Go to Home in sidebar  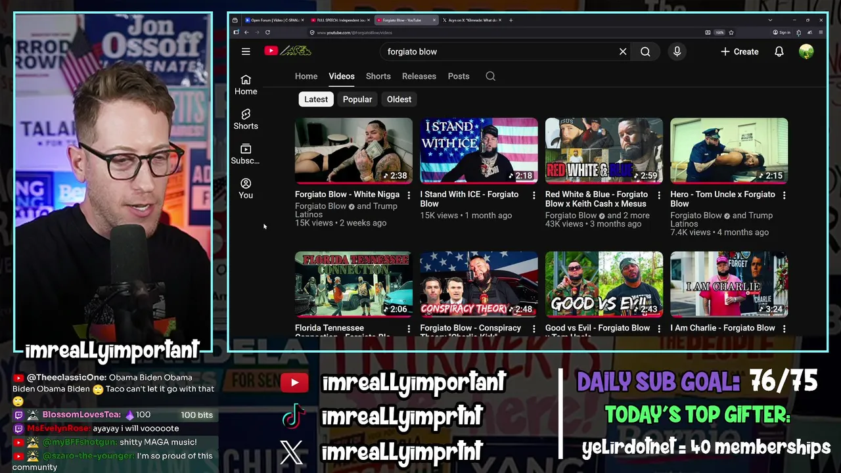click(x=246, y=85)
